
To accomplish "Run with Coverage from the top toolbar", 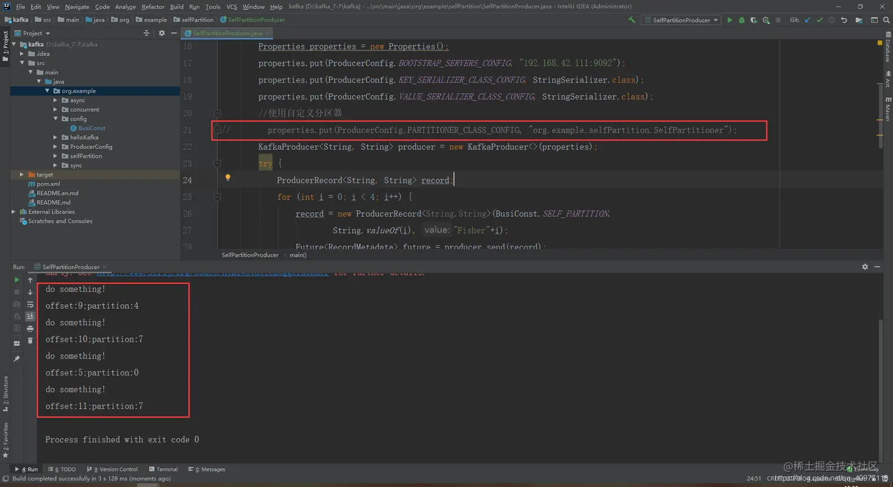I will [x=754, y=20].
